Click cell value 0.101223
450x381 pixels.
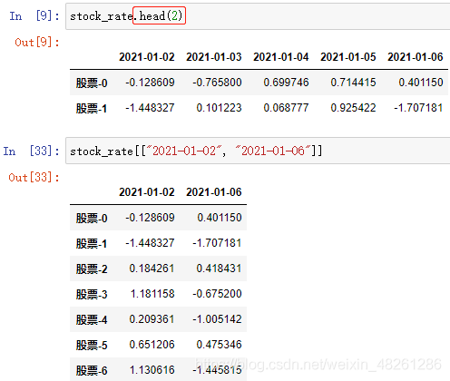(x=219, y=108)
